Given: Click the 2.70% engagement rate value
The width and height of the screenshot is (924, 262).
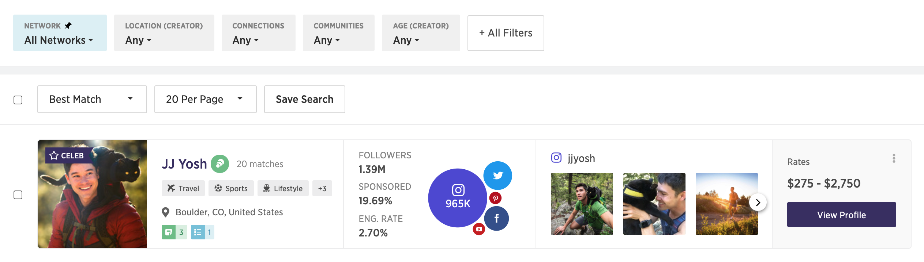Looking at the screenshot, I should [x=373, y=233].
